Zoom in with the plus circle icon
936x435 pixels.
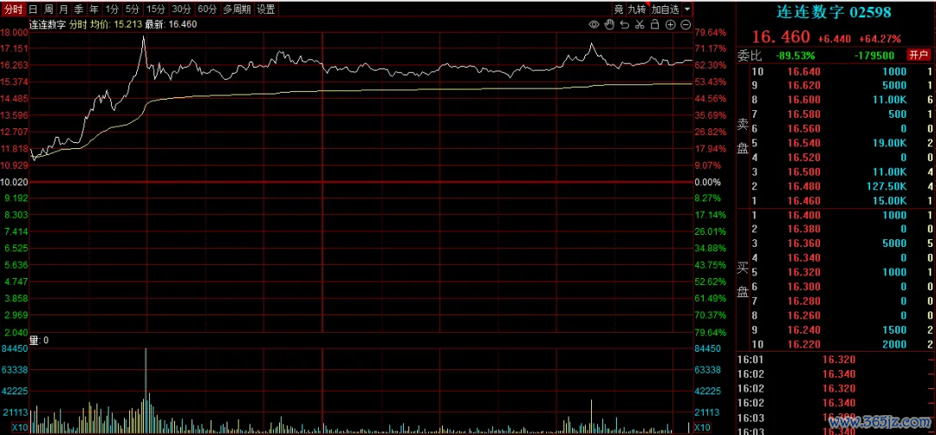point(670,24)
